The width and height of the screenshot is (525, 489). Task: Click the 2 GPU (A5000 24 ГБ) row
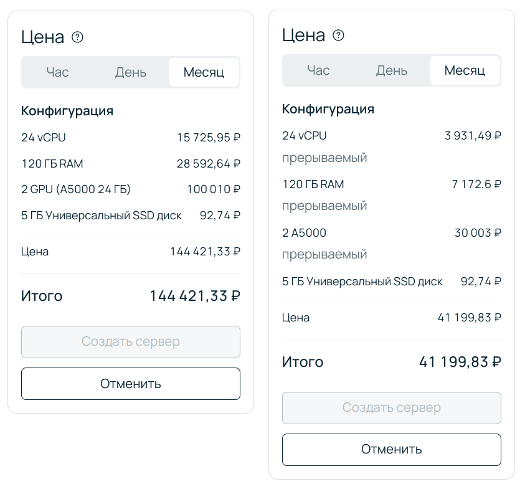130,189
